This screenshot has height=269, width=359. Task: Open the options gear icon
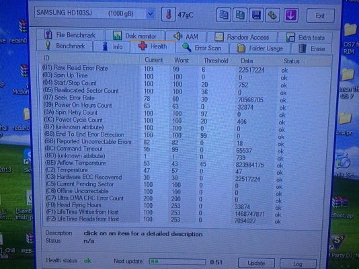[272, 15]
